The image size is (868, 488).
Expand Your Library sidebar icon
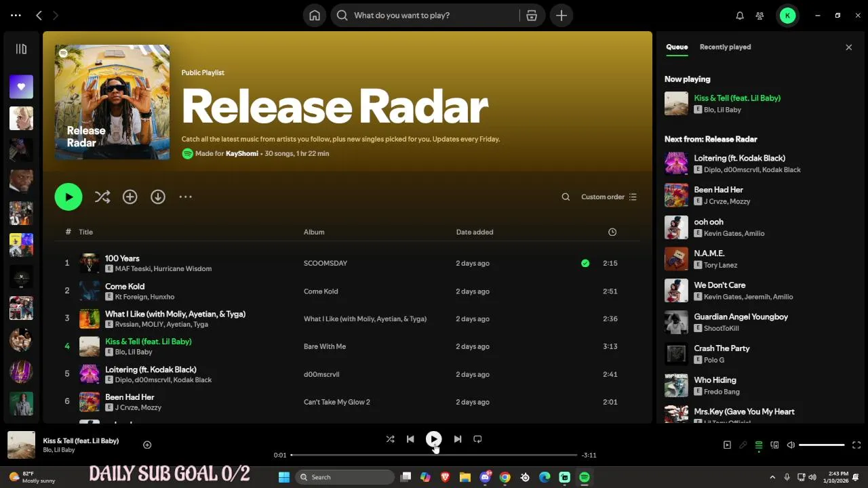point(21,49)
